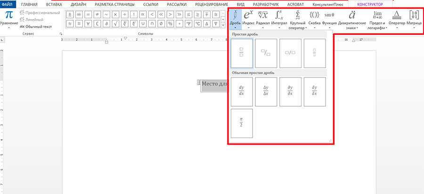Switch to the ДИЗАЙН tab
This screenshot has width=424, height=194.
click(x=78, y=4)
